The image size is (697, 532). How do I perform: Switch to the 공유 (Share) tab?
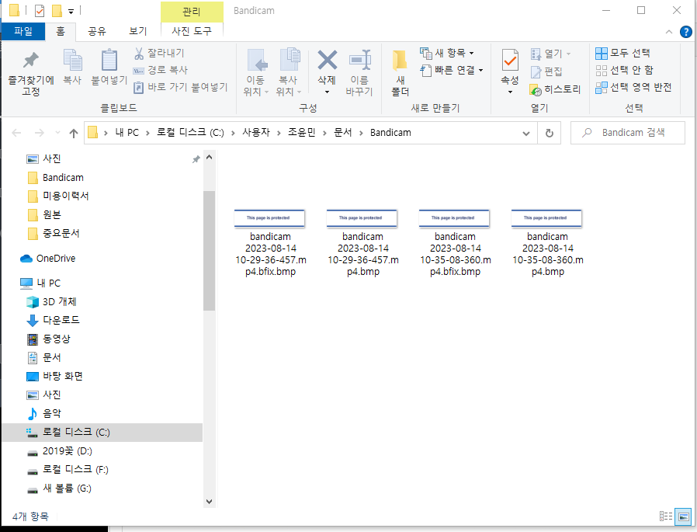point(97,31)
